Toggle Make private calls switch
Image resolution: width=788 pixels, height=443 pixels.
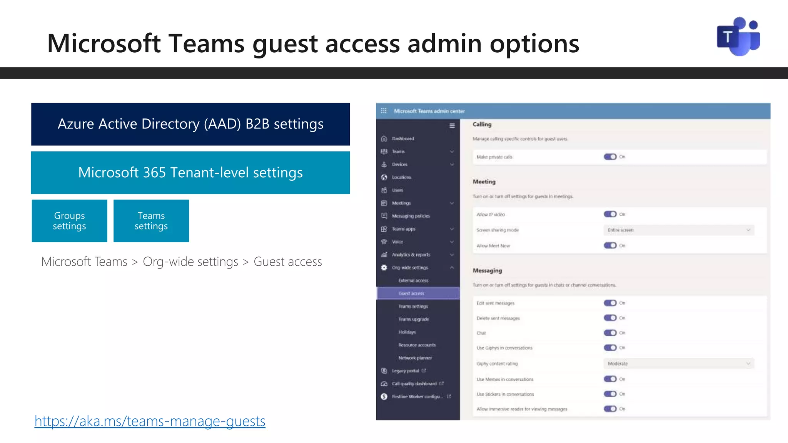[610, 157]
